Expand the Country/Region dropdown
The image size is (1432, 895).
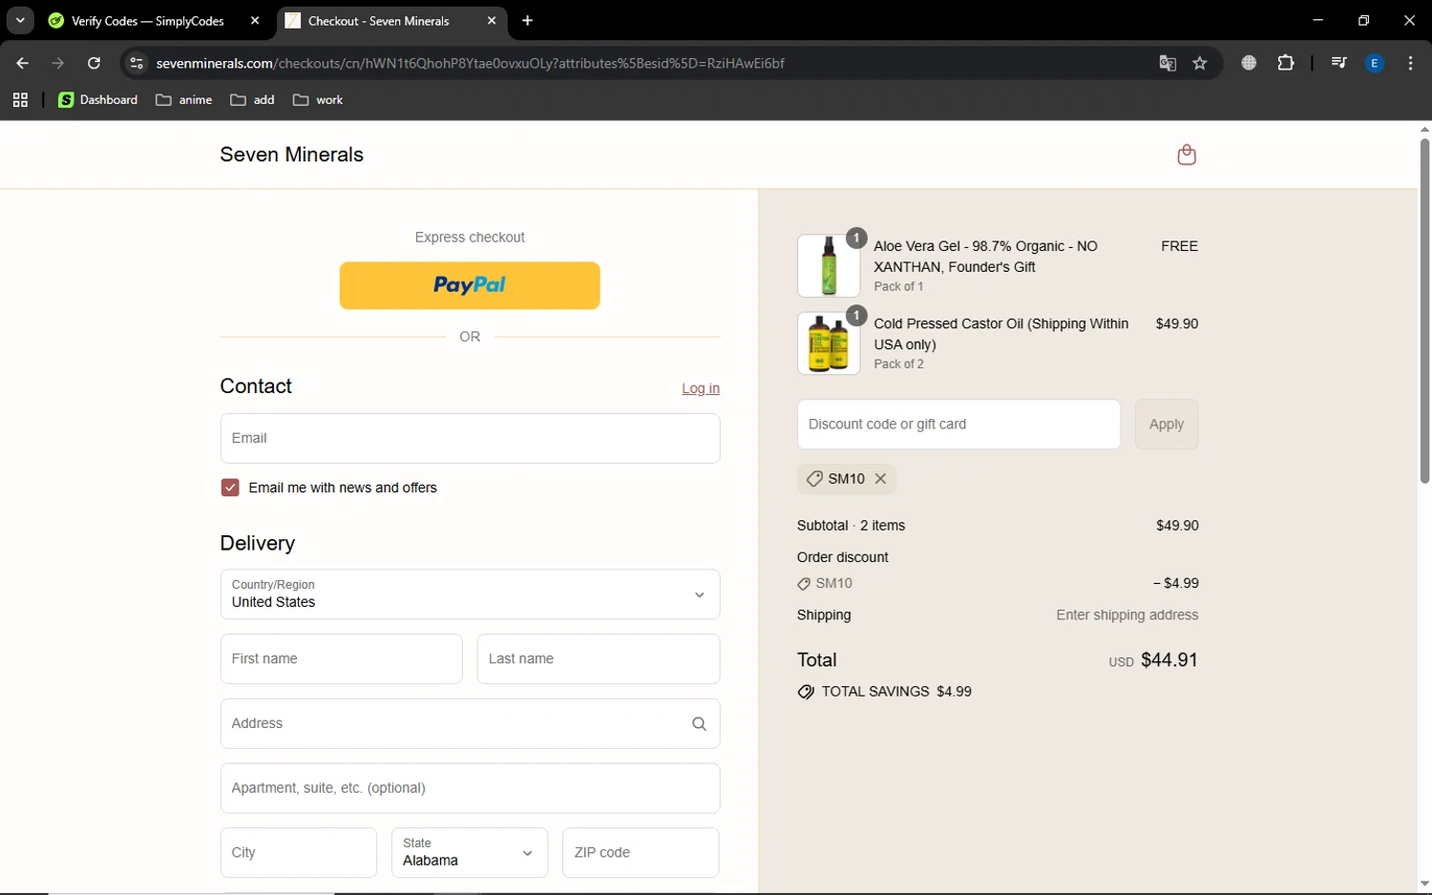pos(470,594)
